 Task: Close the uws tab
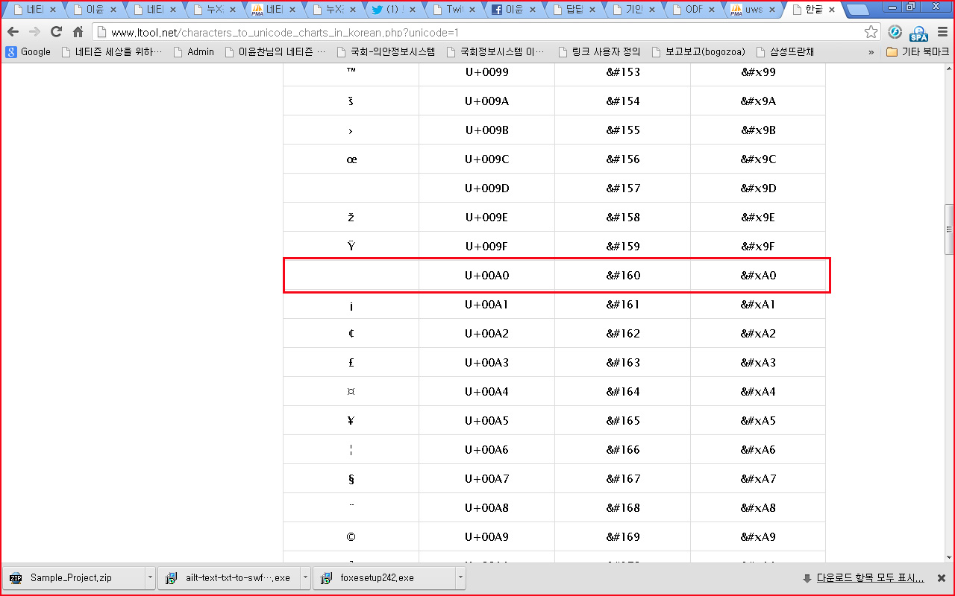[x=771, y=10]
